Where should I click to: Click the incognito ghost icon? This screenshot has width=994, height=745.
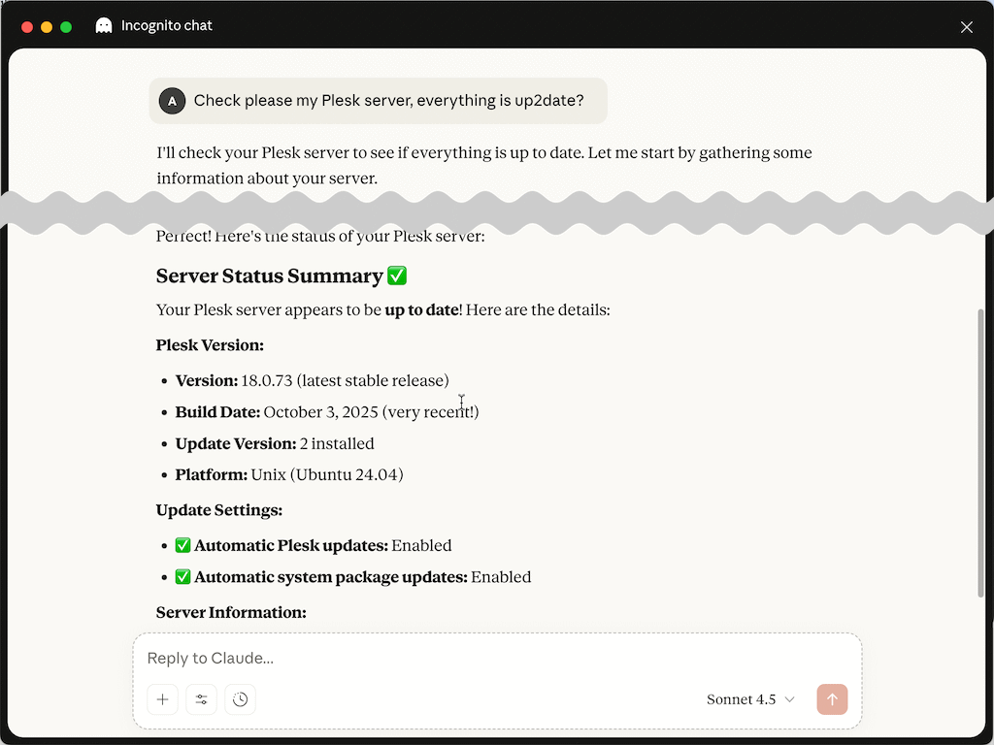coord(104,26)
